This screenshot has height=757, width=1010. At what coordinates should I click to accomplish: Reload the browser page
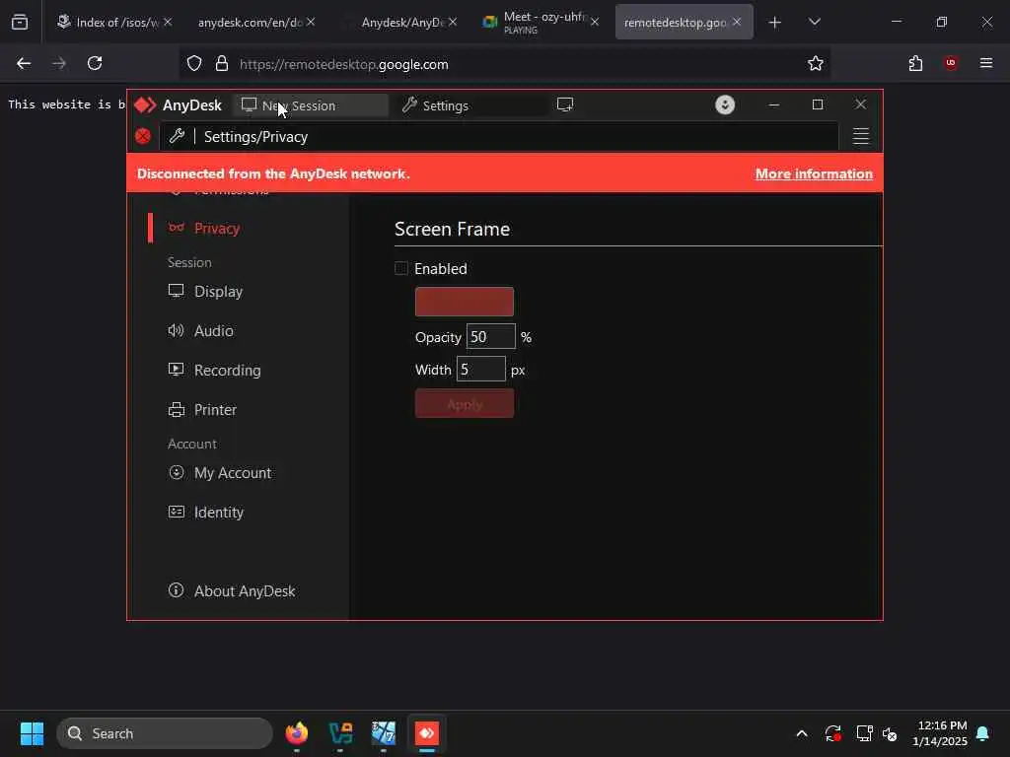click(95, 63)
